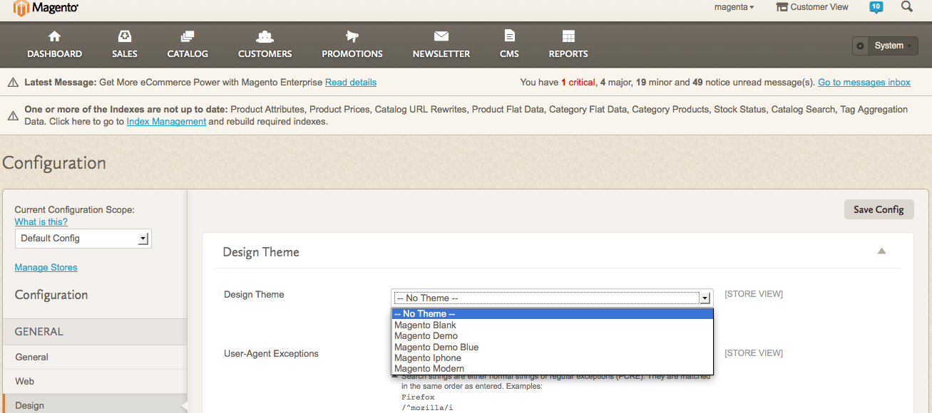The height and width of the screenshot is (413, 932).
Task: Open the notifications bubble showing 10
Action: coord(876,7)
